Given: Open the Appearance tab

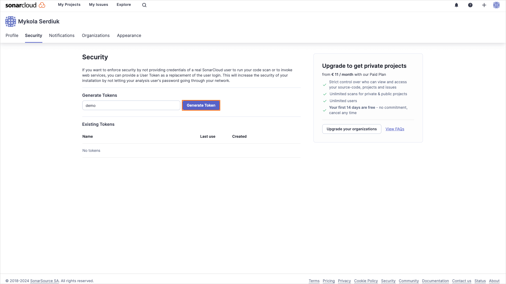Looking at the screenshot, I should click(129, 35).
